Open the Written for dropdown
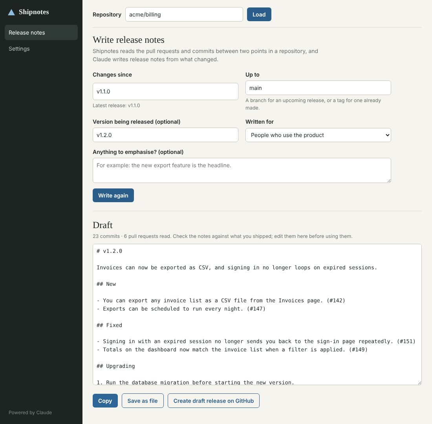432x424 pixels. click(318, 135)
